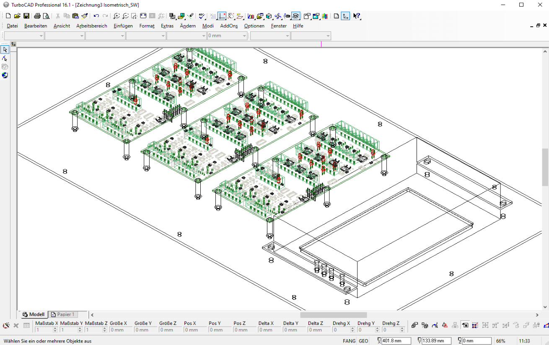Click the Modell tab
The width and height of the screenshot is (549, 345).
pos(34,314)
